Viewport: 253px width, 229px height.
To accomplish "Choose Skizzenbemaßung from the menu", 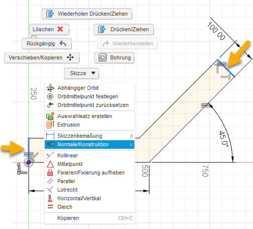I will (90, 136).
